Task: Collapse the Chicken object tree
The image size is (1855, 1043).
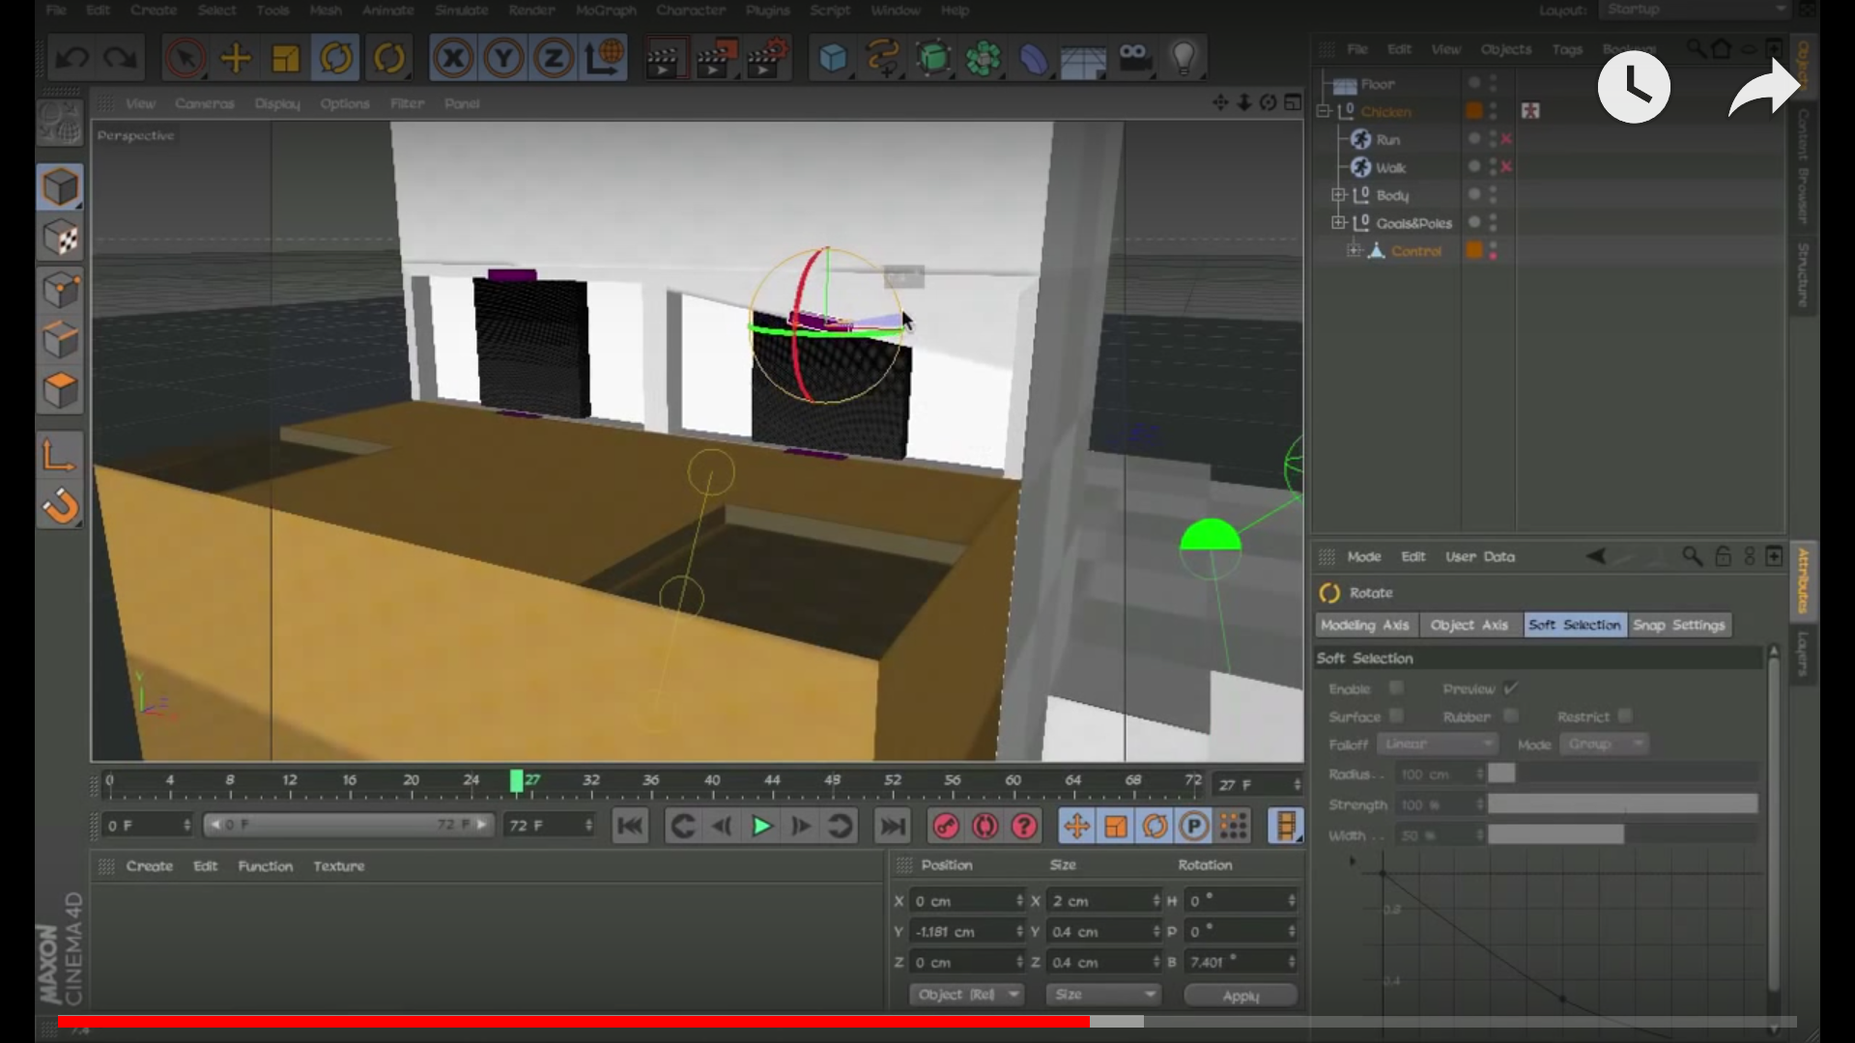Action: [1325, 112]
